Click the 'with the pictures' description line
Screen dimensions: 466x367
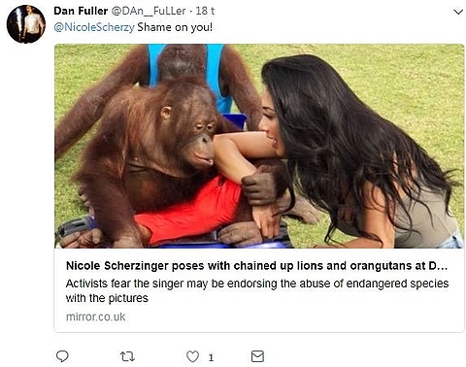(107, 298)
